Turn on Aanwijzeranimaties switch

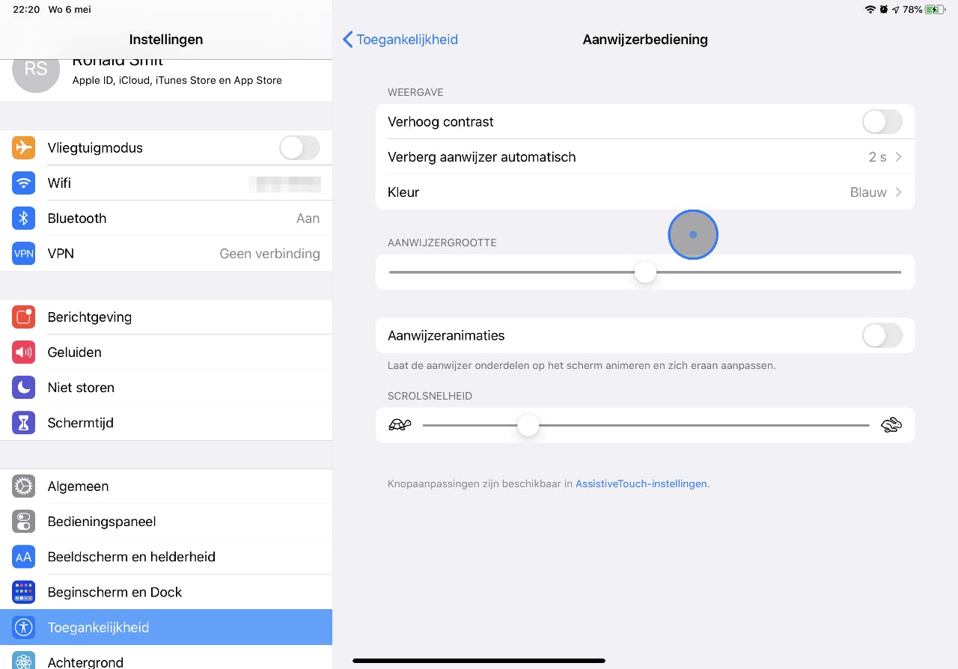pyautogui.click(x=882, y=336)
